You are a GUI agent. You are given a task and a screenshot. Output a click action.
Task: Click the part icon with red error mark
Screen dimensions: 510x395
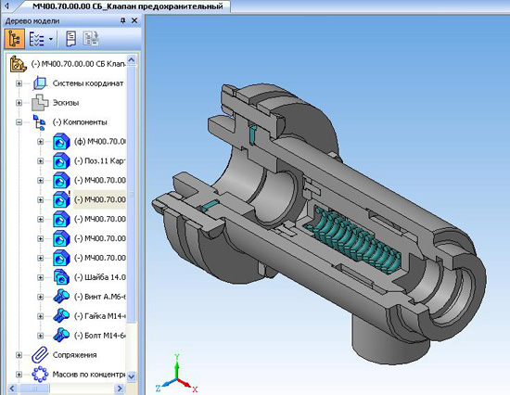point(61,199)
